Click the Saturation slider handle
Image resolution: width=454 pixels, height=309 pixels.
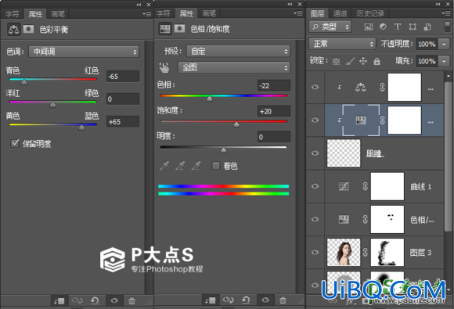pos(236,124)
